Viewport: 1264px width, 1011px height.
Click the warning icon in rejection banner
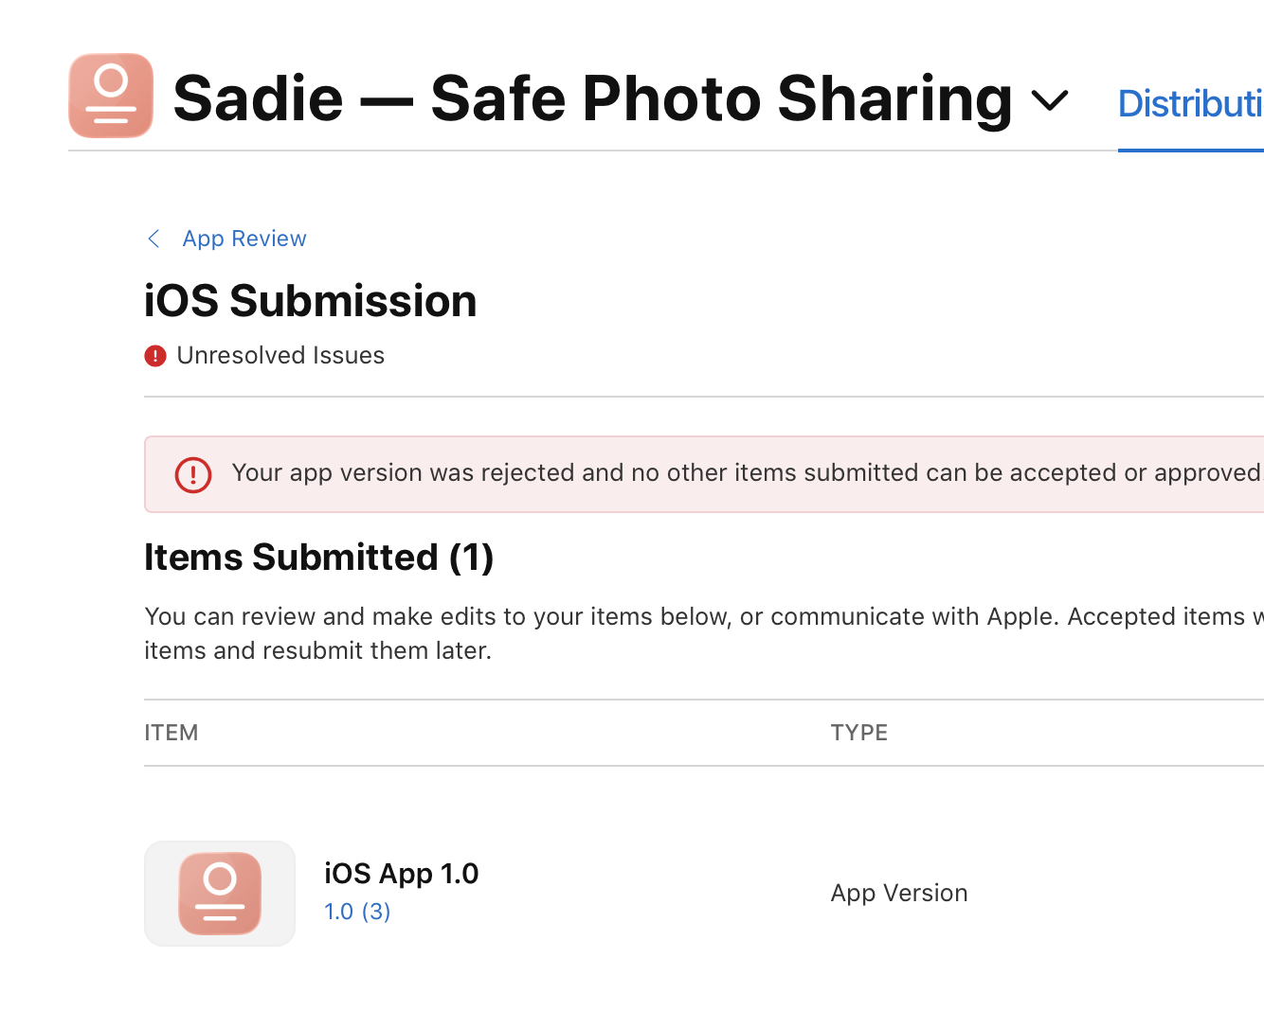pyautogui.click(x=193, y=474)
